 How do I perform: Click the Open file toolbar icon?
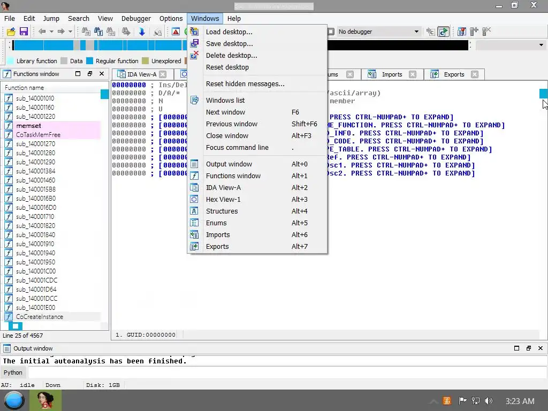pos(11,32)
